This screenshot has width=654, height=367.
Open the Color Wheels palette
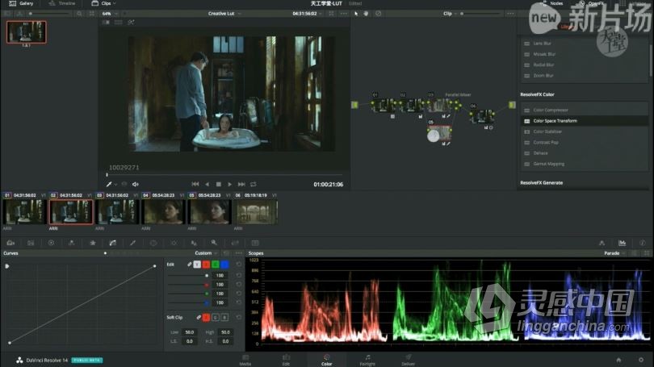[x=51, y=243]
